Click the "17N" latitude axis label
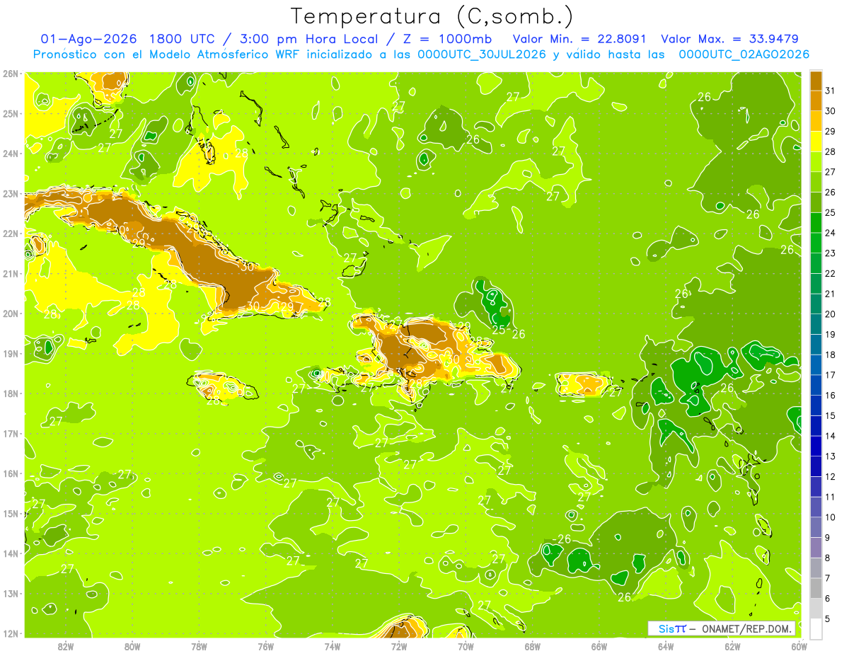This screenshot has width=849, height=656. [x=11, y=433]
